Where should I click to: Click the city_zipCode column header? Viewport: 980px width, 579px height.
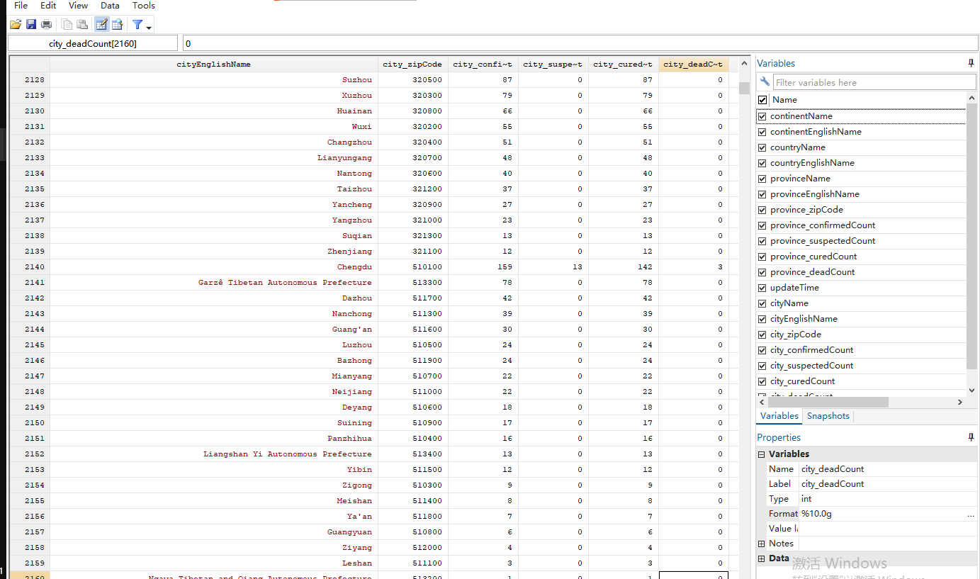coord(412,64)
